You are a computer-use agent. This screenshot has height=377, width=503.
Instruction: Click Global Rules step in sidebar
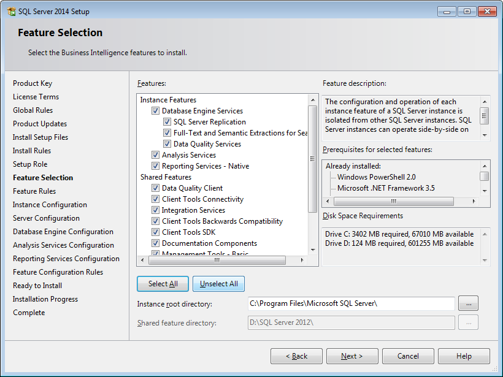[33, 110]
